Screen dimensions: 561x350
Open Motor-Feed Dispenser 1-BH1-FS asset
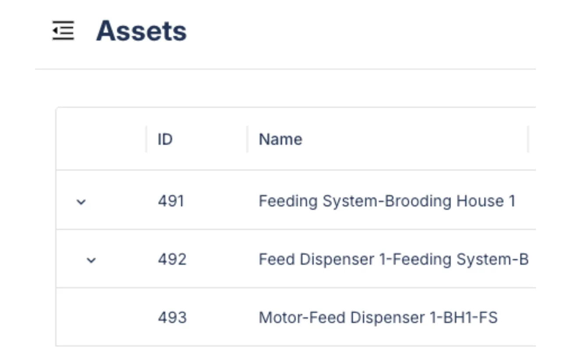[x=378, y=318]
